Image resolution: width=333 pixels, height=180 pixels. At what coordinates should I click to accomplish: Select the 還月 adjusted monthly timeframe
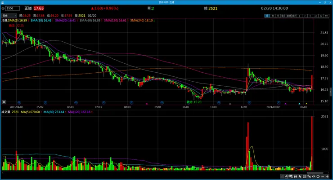pyautogui.click(x=294, y=16)
